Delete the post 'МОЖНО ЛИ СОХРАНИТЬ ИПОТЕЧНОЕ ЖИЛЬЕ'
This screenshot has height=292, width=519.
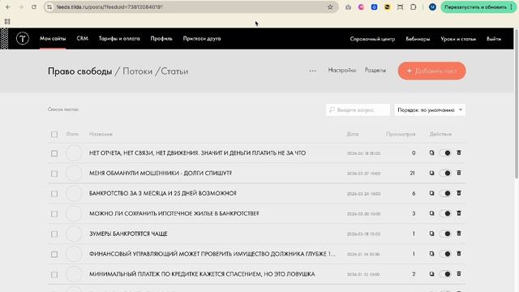pos(459,213)
